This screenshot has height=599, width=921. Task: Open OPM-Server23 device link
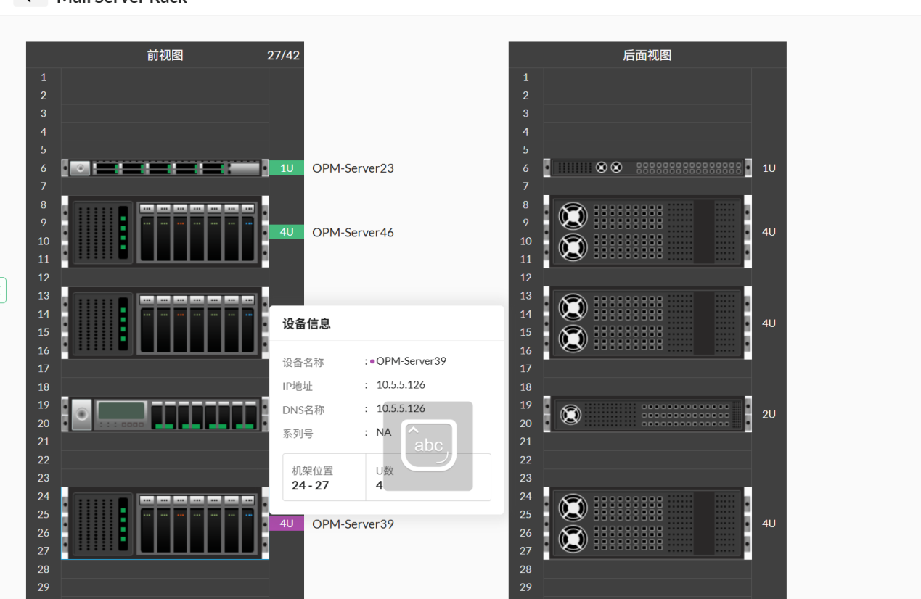coord(353,168)
